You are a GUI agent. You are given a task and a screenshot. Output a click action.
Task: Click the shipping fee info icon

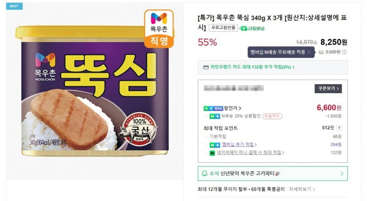[344, 52]
